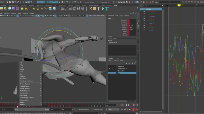The height and width of the screenshot is (114, 204).
Task: Click the Redo arrow icon
Action: [18, 2]
